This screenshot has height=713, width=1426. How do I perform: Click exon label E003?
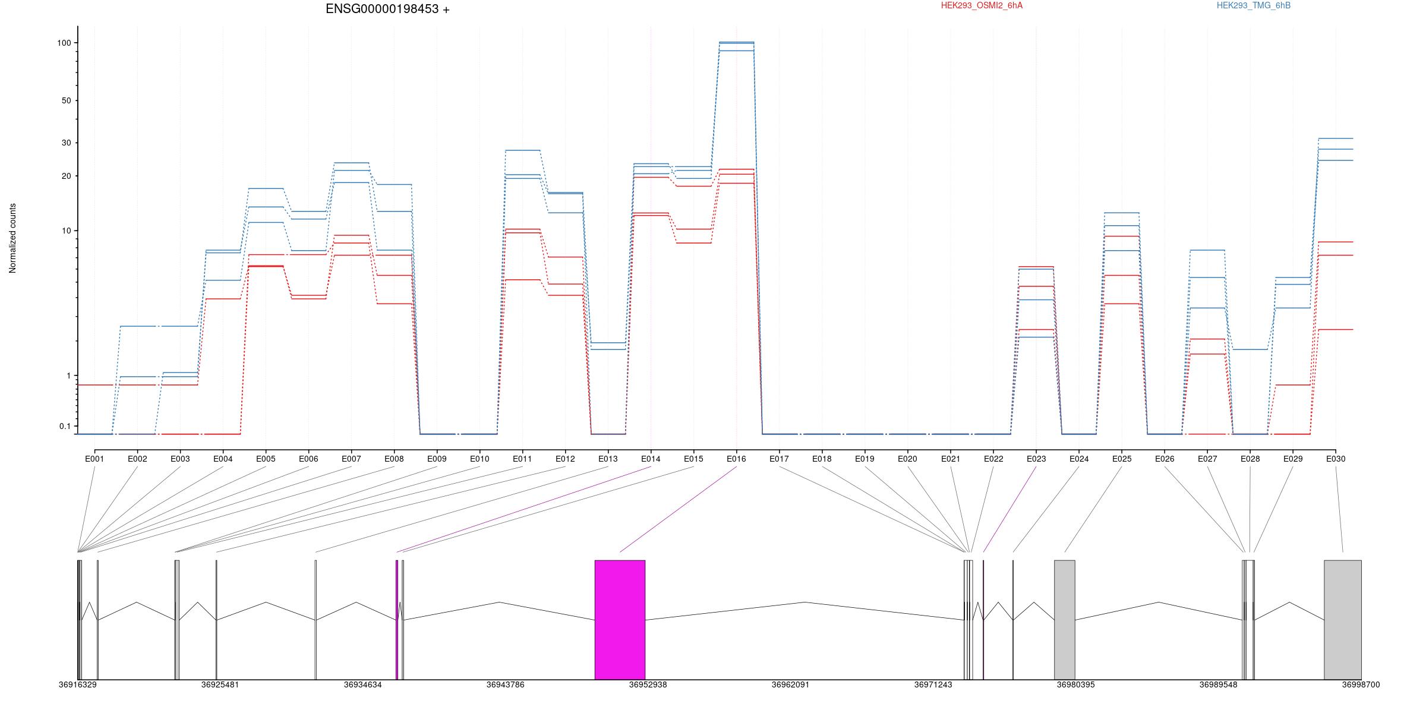[180, 459]
